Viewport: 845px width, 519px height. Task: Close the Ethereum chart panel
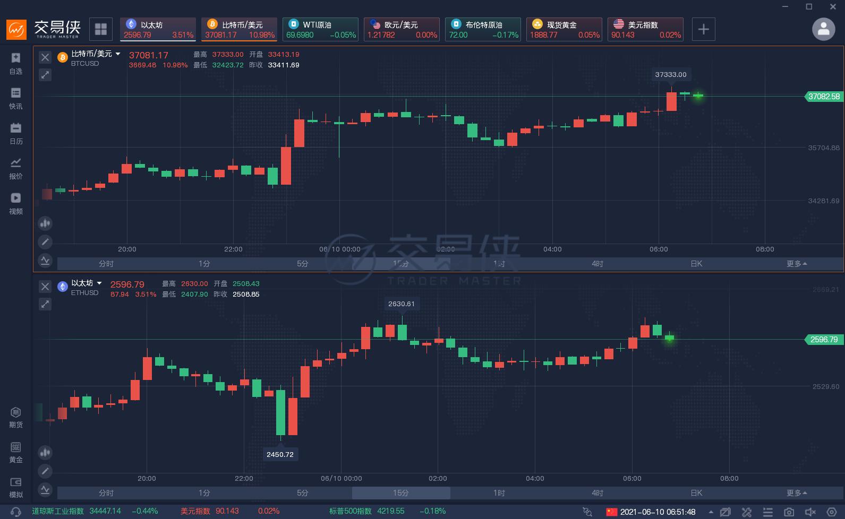pos(45,287)
